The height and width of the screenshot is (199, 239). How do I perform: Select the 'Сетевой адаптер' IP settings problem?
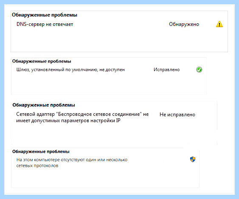pyautogui.click(x=82, y=118)
